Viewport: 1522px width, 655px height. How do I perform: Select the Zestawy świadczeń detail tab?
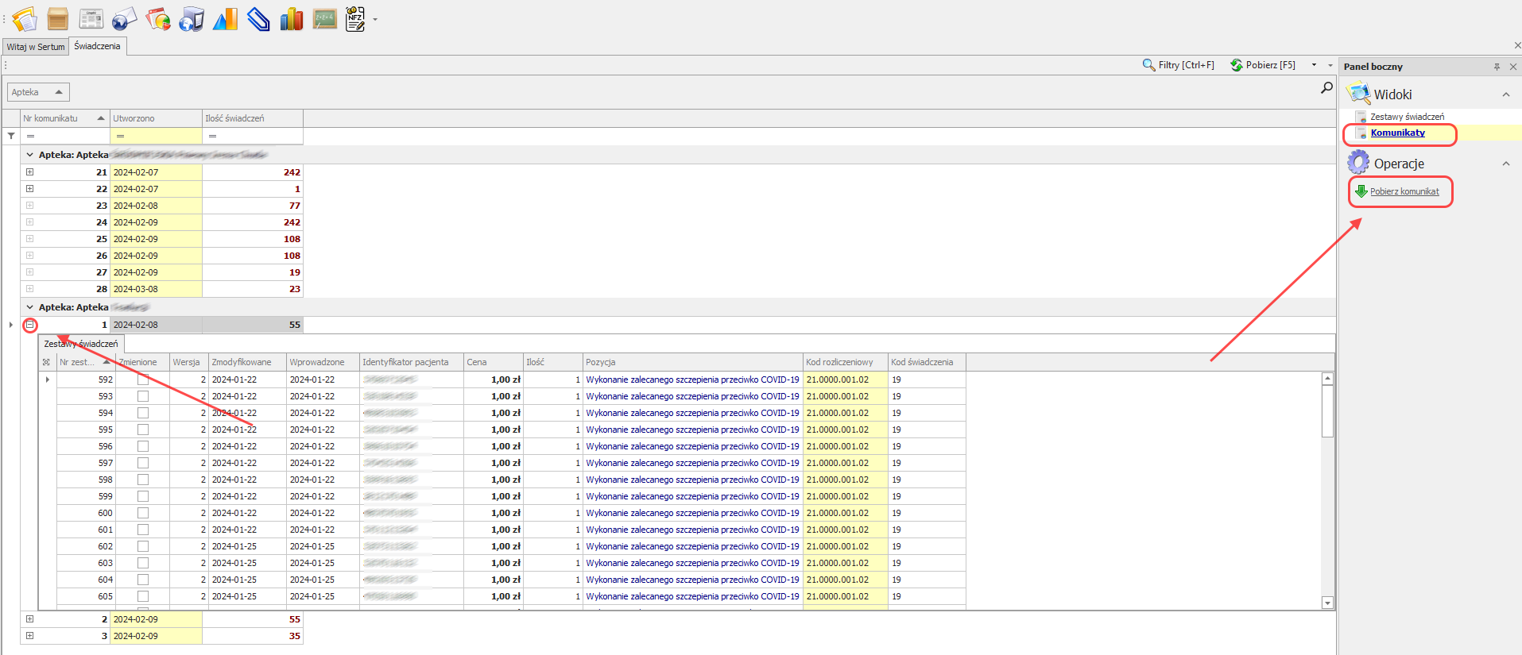pyautogui.click(x=81, y=344)
